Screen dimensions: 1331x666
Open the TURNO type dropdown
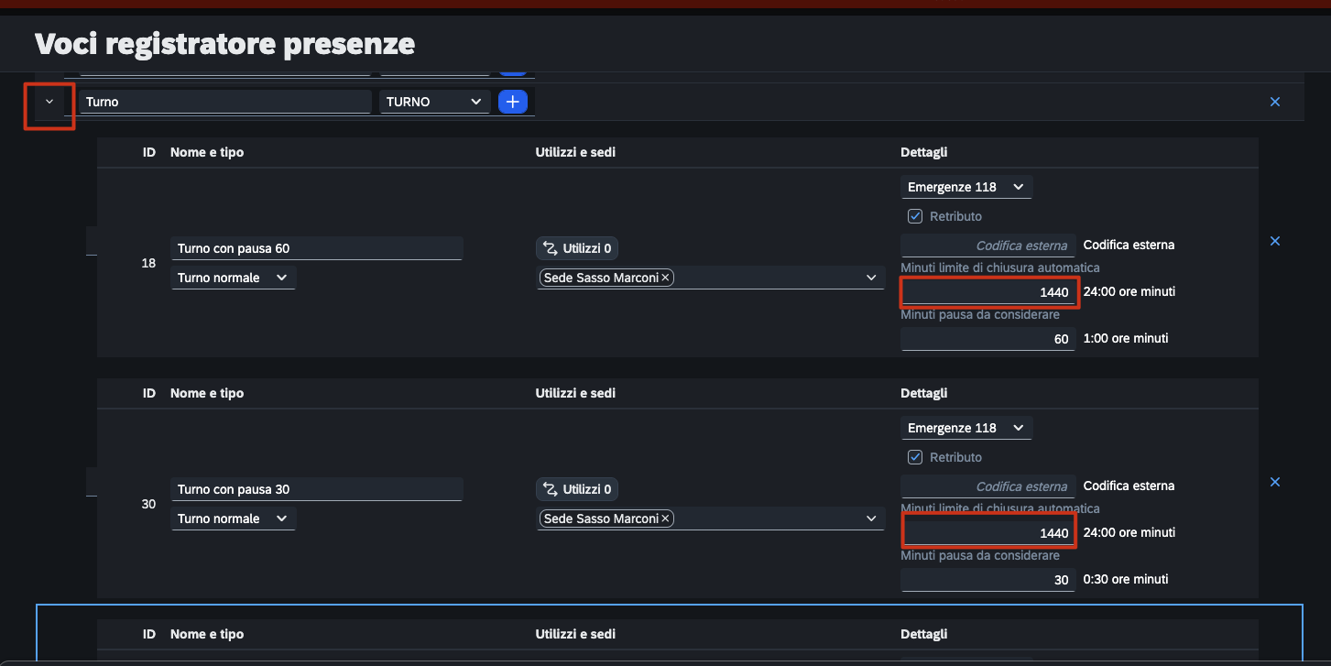(435, 102)
